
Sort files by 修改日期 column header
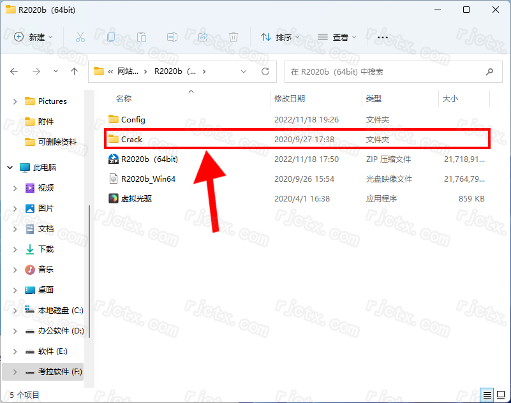tap(290, 99)
